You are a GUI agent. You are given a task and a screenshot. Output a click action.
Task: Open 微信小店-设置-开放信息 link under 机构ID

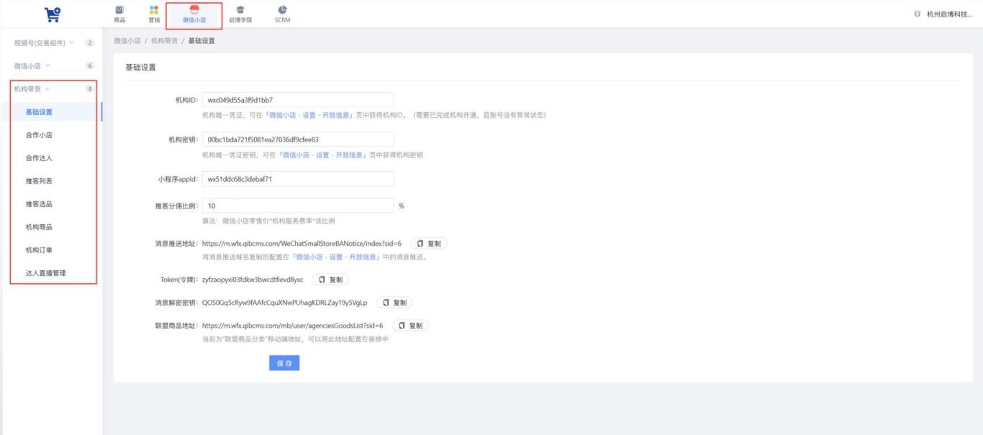(310, 116)
